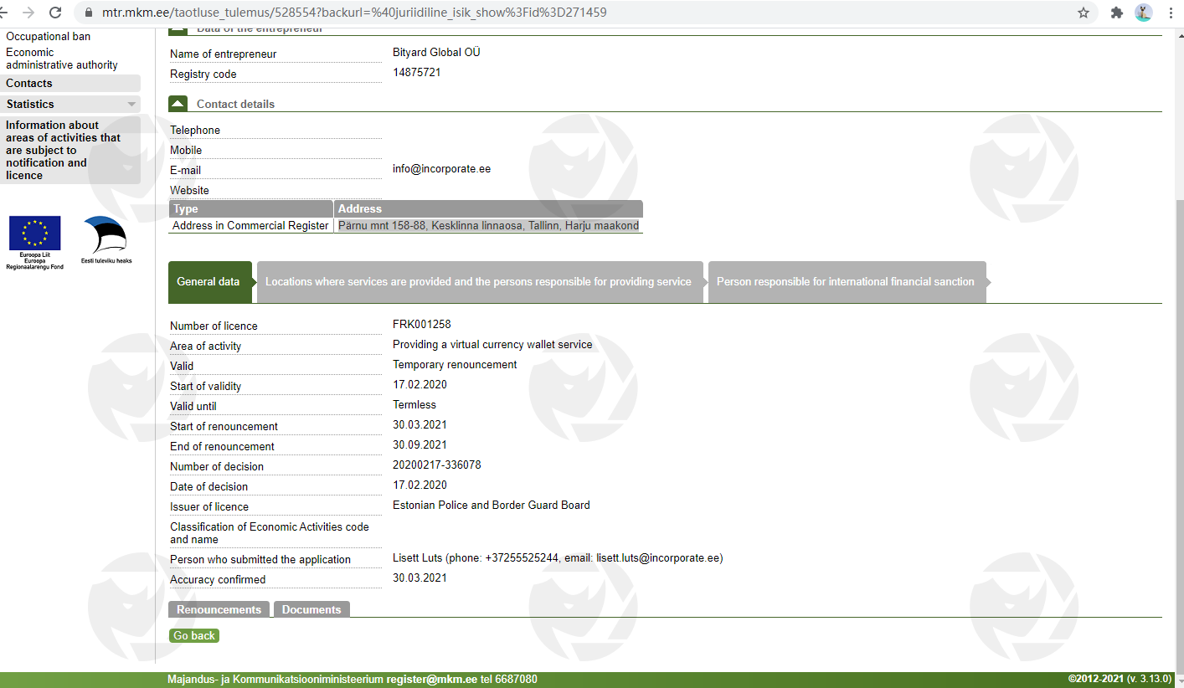
Task: Open the Renouncements tab
Action: (x=219, y=609)
